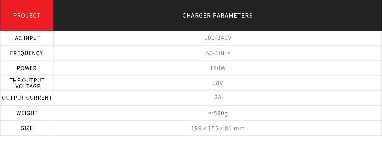Image resolution: width=382 pixels, height=151 pixels.
Task: Select the AC INPUT row label
Action: click(x=28, y=38)
